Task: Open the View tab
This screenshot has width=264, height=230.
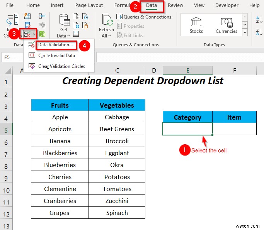Action: 199,5
